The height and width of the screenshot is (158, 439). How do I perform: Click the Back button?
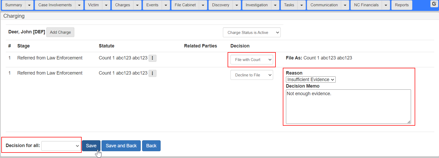tap(151, 146)
